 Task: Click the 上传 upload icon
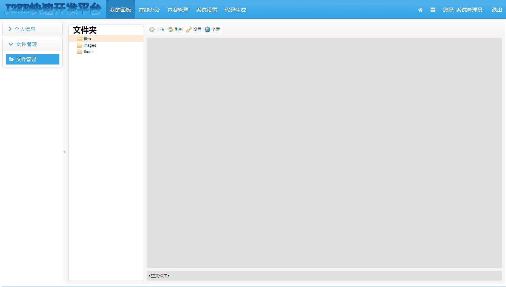coord(152,29)
